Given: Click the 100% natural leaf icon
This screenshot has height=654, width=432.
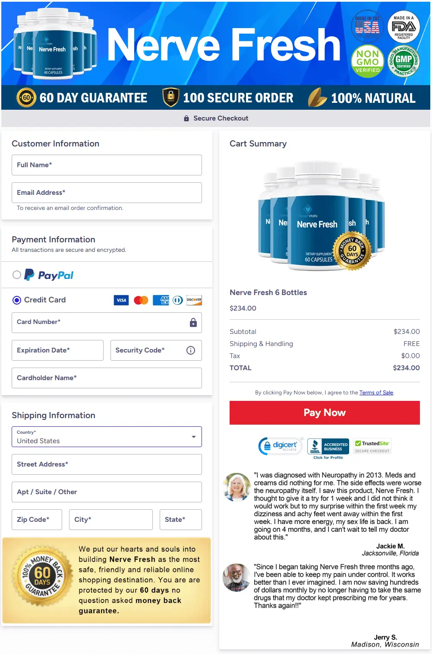Looking at the screenshot, I should (317, 98).
